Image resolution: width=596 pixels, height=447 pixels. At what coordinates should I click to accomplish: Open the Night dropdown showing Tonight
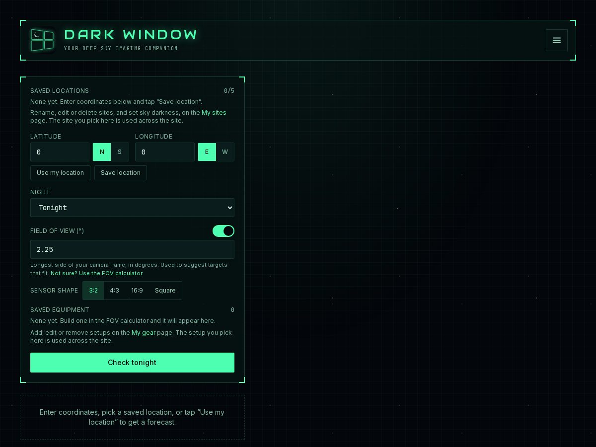[132, 208]
